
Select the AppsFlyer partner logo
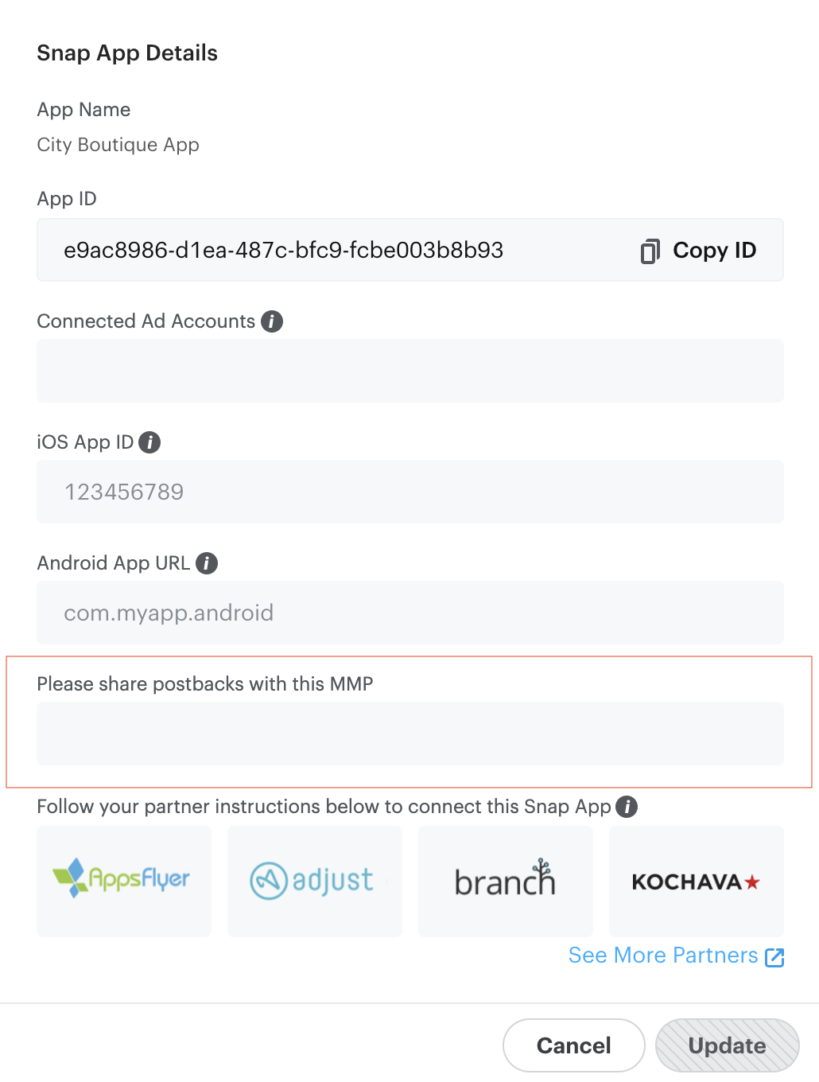click(123, 881)
